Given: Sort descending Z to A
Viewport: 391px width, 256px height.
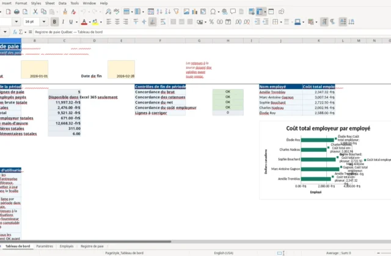Looking at the screenshot, I should click(168, 12).
